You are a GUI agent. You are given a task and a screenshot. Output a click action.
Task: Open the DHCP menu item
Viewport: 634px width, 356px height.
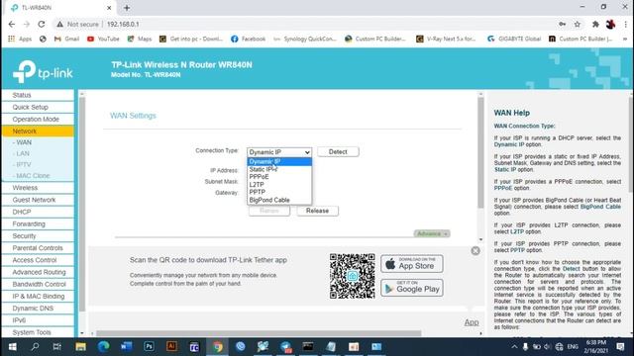38,213
